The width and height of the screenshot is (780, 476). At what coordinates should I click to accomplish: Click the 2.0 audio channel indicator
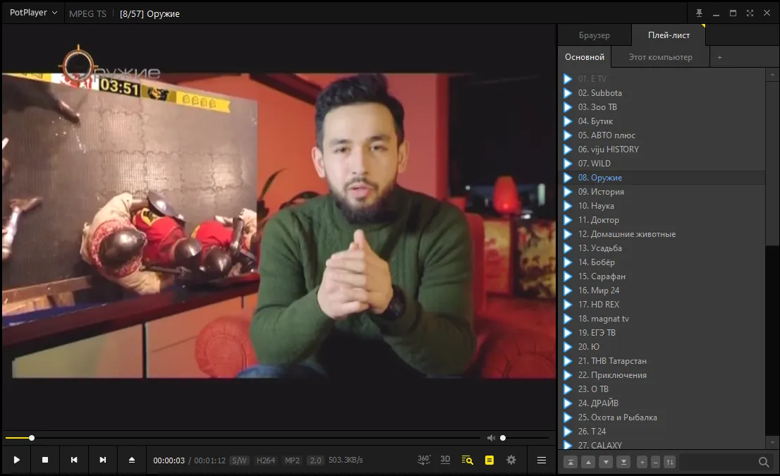[x=315, y=460]
